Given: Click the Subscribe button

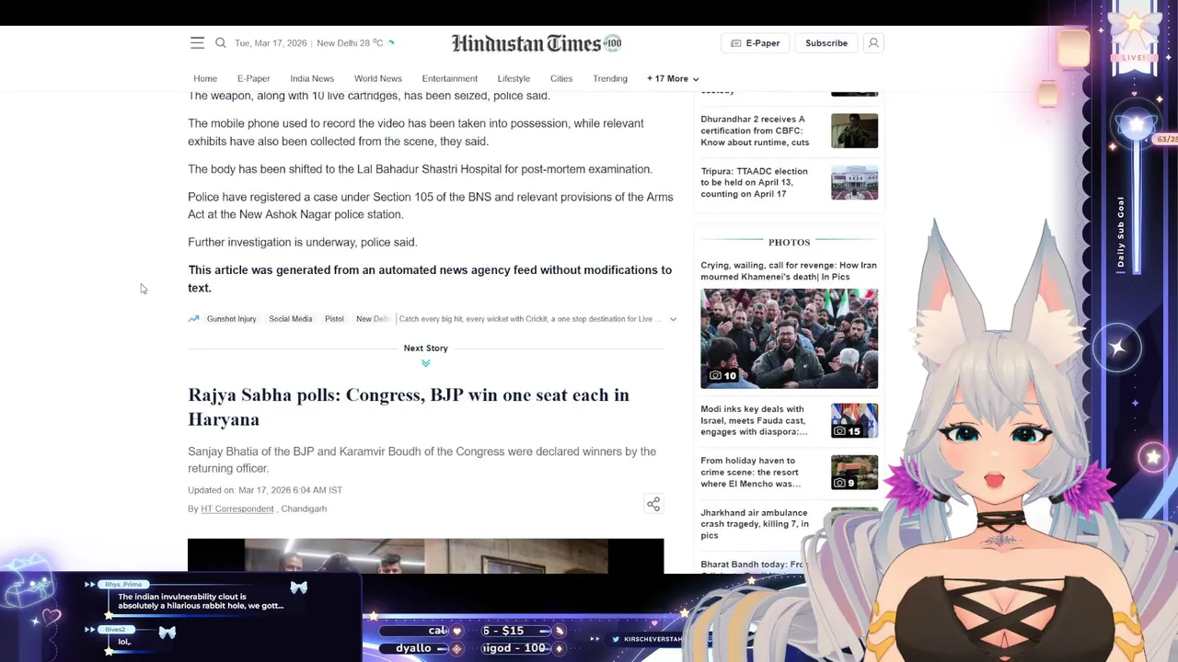Looking at the screenshot, I should point(826,43).
